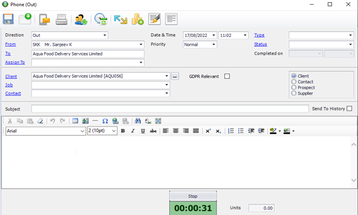Select the Client radio button

tap(294, 75)
